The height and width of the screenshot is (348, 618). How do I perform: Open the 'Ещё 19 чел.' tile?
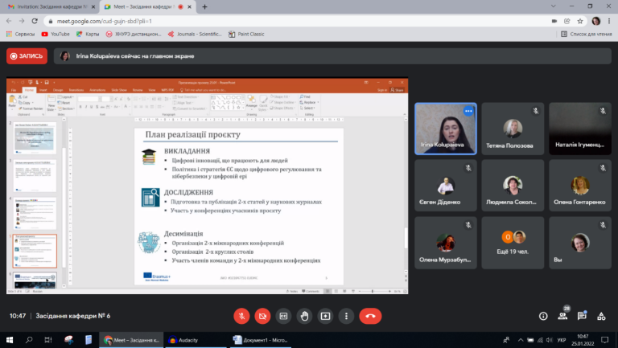pyautogui.click(x=513, y=243)
